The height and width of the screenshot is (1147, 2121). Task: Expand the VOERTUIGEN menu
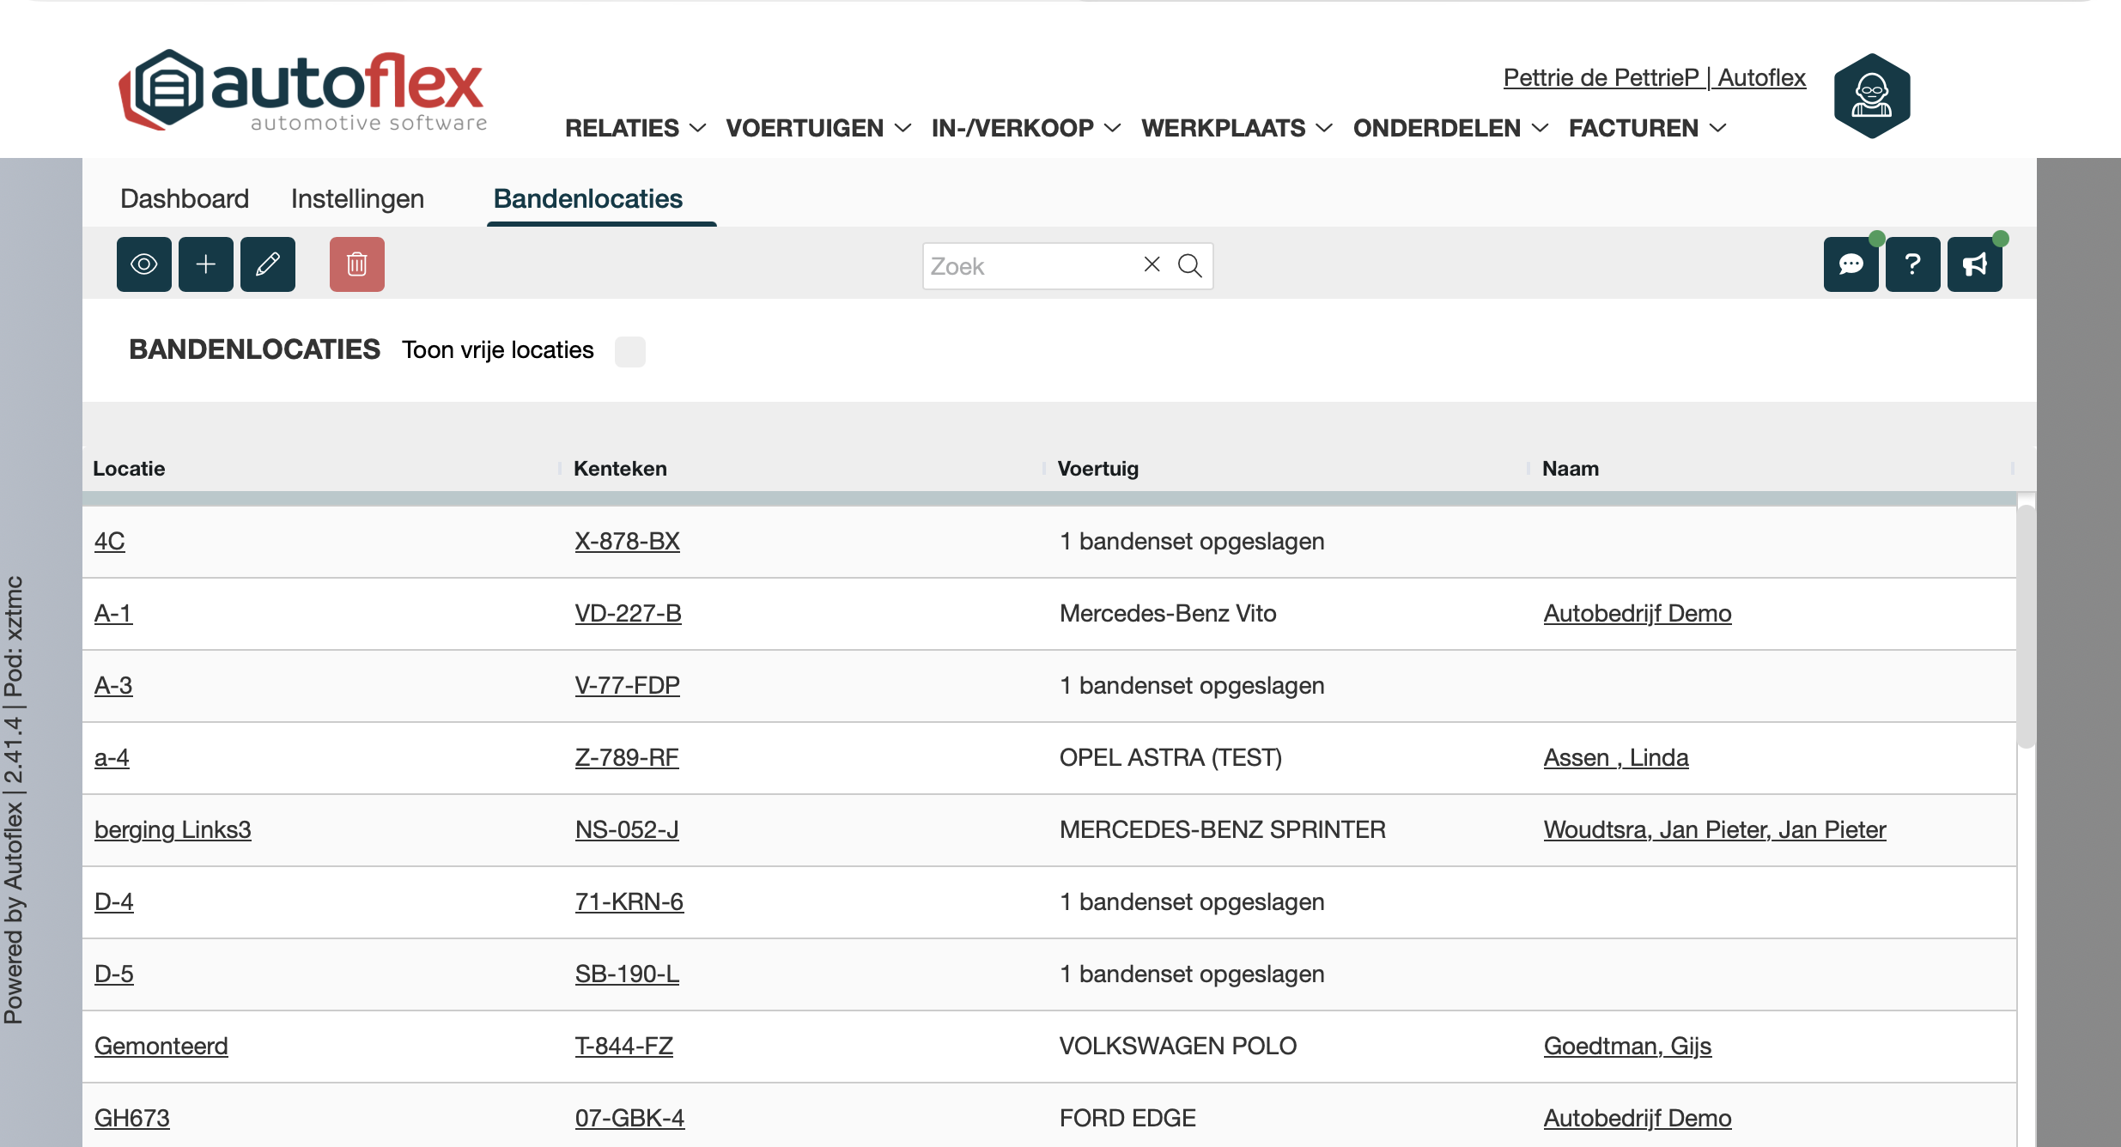pyautogui.click(x=818, y=128)
